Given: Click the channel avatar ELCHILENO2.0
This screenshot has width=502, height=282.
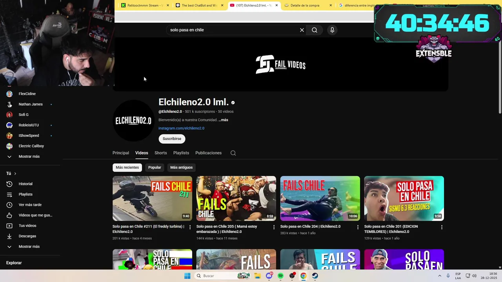Looking at the screenshot, I should 133,121.
